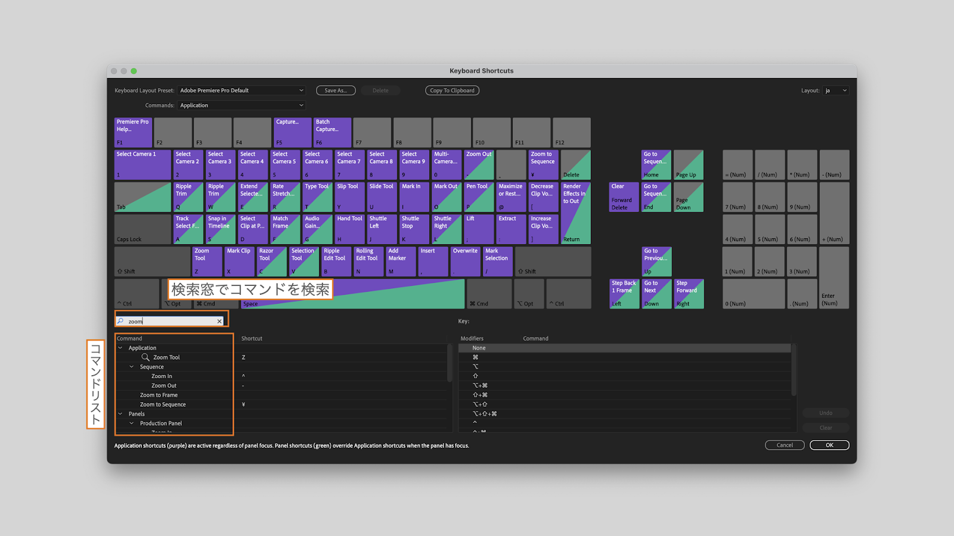Click the Multi-Camera 0 key
The width and height of the screenshot is (954, 536).
(x=447, y=164)
